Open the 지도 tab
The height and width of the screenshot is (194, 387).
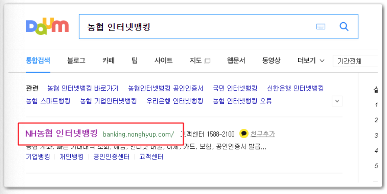click(196, 60)
